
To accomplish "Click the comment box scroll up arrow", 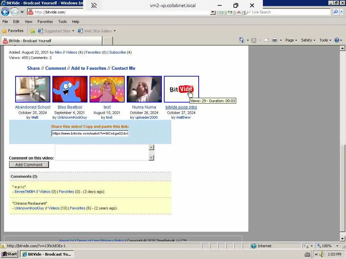I will coord(151,147).
